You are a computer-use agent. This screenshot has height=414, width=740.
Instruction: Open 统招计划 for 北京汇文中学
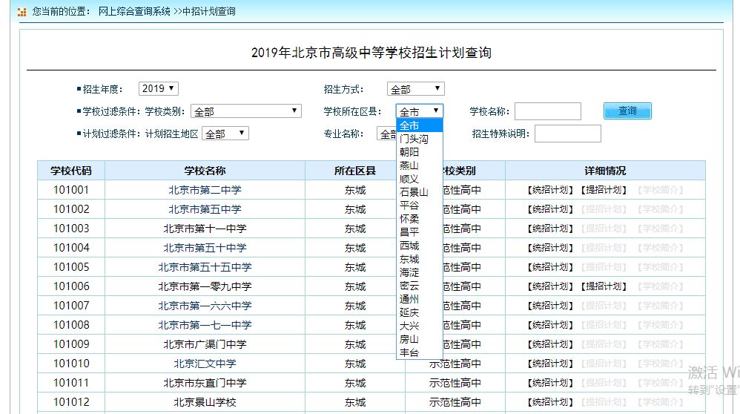[550, 364]
